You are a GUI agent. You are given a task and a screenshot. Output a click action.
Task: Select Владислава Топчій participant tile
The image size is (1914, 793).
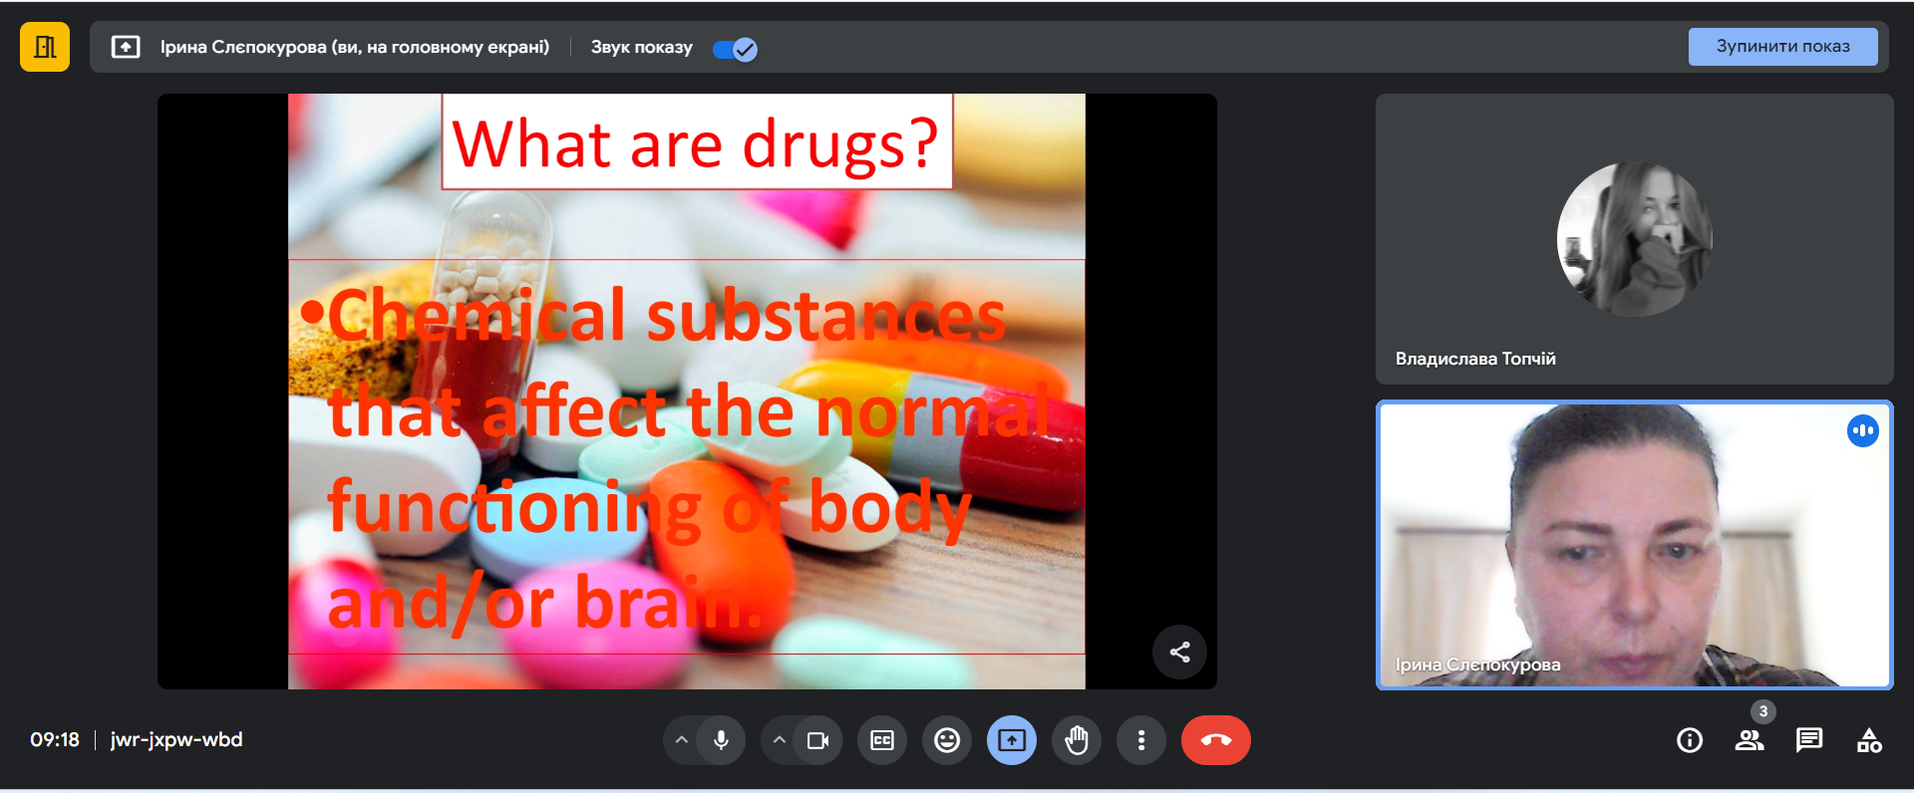tap(1634, 239)
